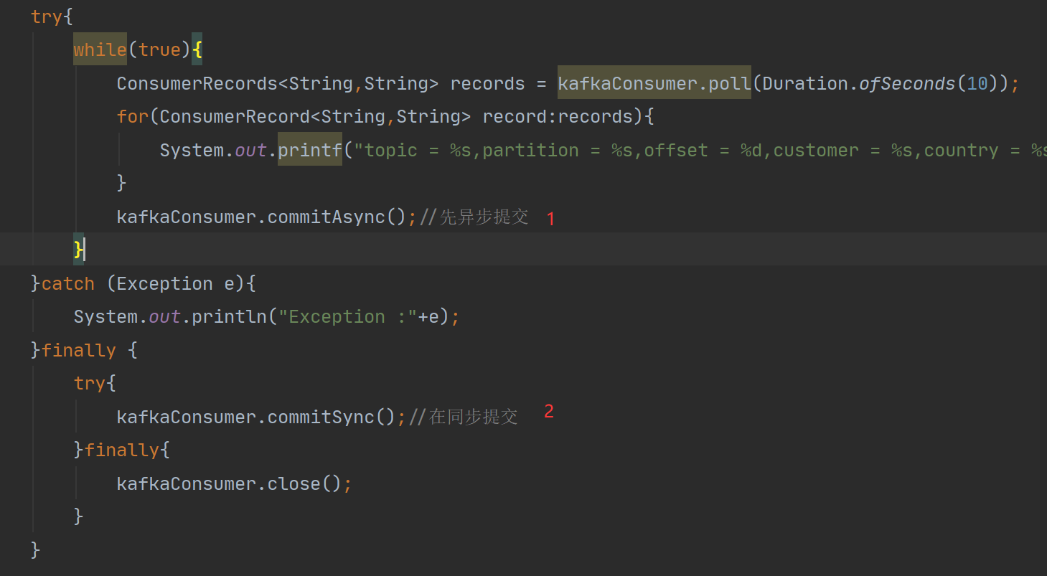The image size is (1047, 576).
Task: Click the "Exception e" catch parameter
Action: 176,283
